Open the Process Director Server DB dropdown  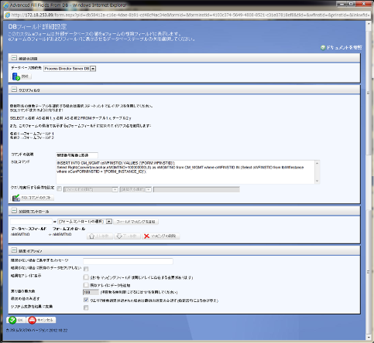point(93,69)
